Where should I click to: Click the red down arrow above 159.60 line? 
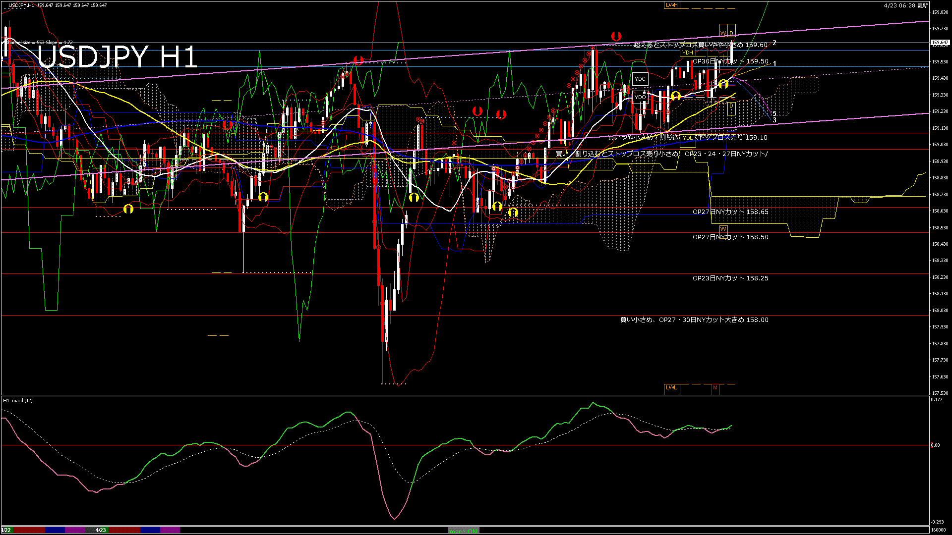(616, 36)
